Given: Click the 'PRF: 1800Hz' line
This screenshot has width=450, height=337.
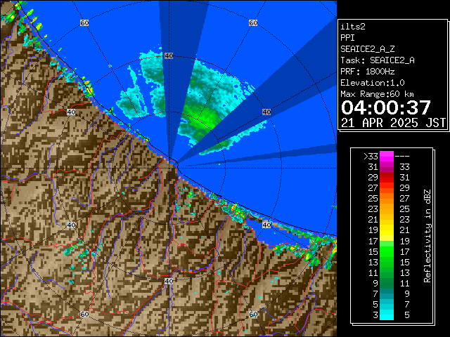Looking at the screenshot, I should click(x=368, y=72).
